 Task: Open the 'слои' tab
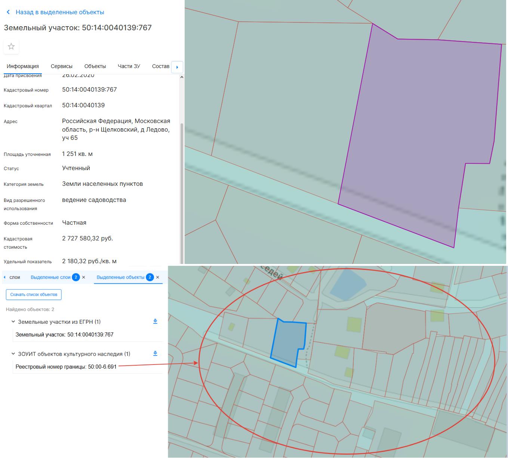[15, 277]
